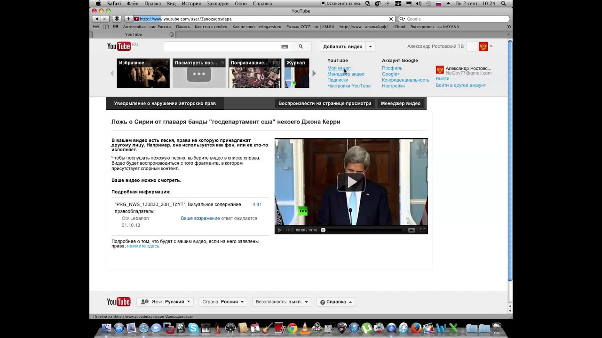Open the Правка menu

[152, 3]
